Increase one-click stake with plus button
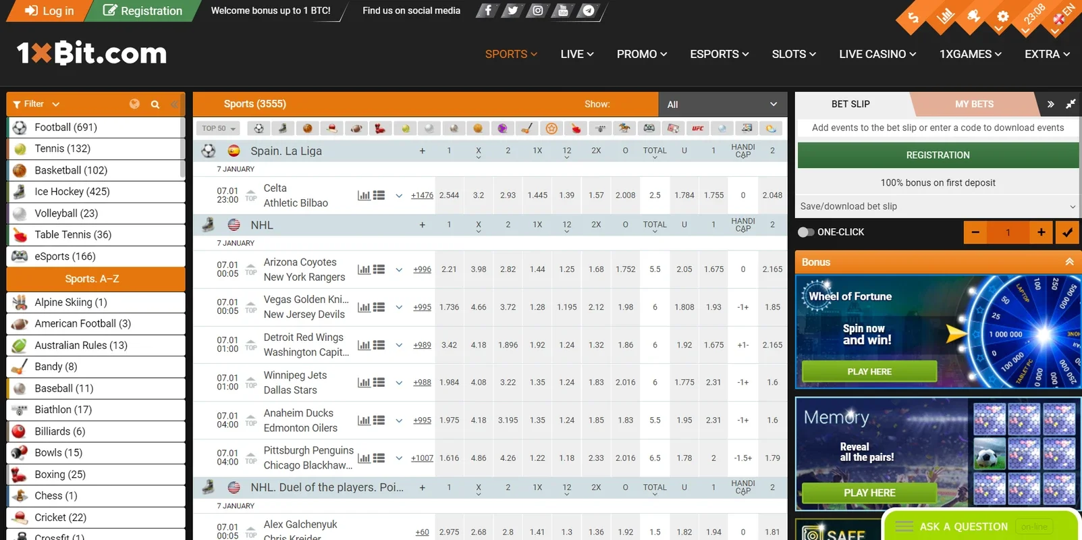Viewport: 1082px width, 540px height. click(1041, 232)
